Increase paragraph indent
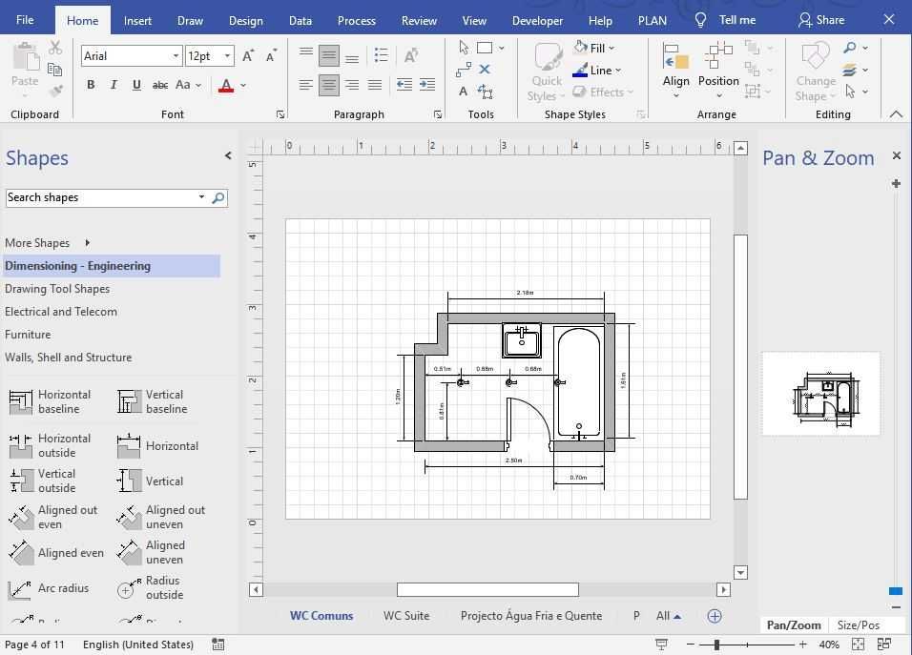This screenshot has height=655, width=912. pos(427,85)
